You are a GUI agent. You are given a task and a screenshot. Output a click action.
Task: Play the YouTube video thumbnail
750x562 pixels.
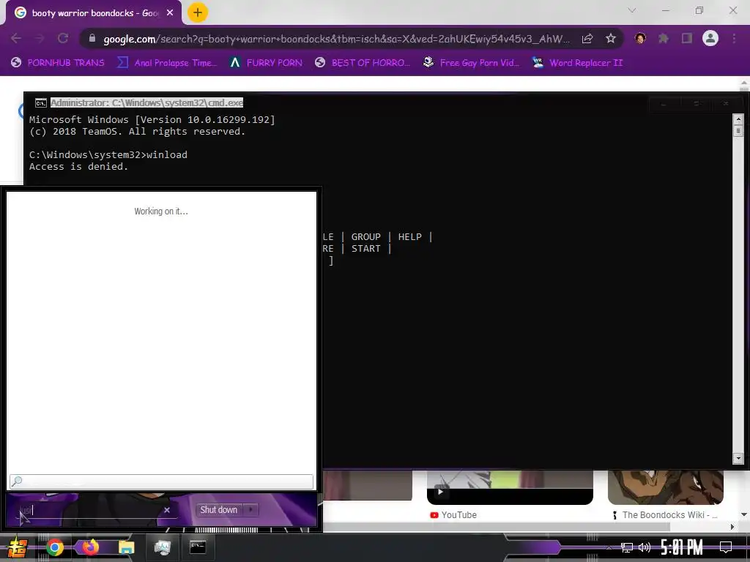(x=510, y=487)
